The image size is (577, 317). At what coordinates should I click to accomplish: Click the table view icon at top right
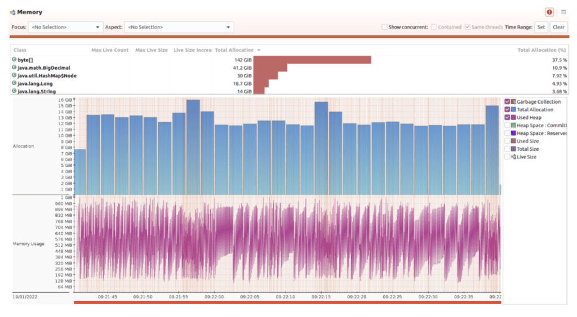pyautogui.click(x=563, y=12)
